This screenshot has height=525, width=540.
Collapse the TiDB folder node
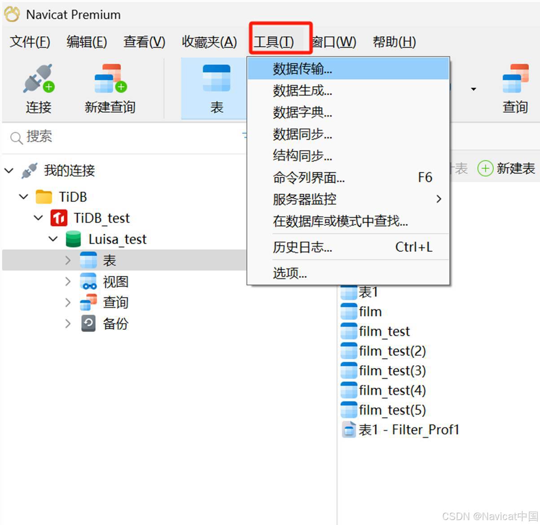pos(24,197)
